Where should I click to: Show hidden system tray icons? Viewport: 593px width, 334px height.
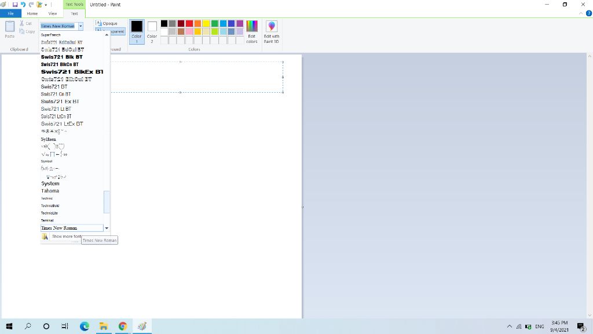(x=510, y=326)
